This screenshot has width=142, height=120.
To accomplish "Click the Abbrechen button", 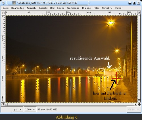I will click(x=134, y=109).
